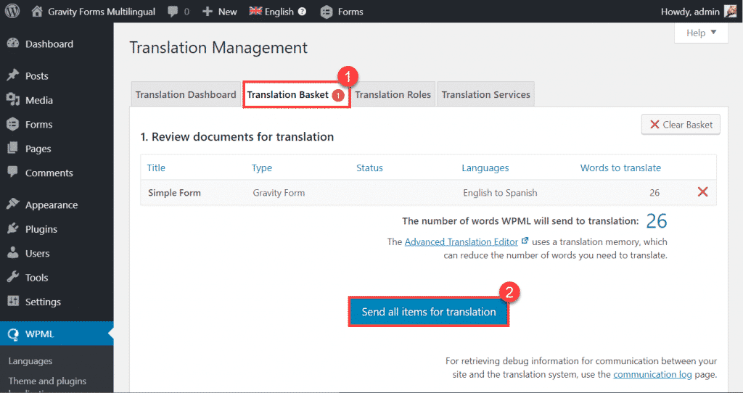743x393 pixels.
Task: Click the question mark help icon beside English
Action: click(x=302, y=12)
